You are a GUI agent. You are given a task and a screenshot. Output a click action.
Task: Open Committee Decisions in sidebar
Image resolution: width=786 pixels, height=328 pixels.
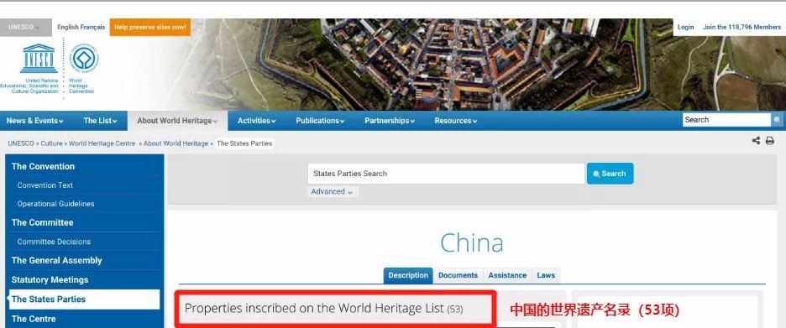(x=54, y=242)
